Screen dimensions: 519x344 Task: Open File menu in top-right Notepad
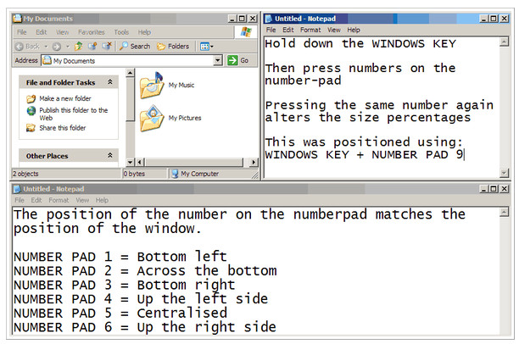[x=271, y=30]
